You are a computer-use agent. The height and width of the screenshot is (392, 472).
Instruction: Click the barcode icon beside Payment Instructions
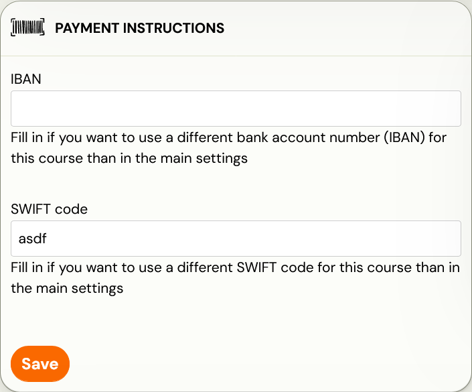27,27
